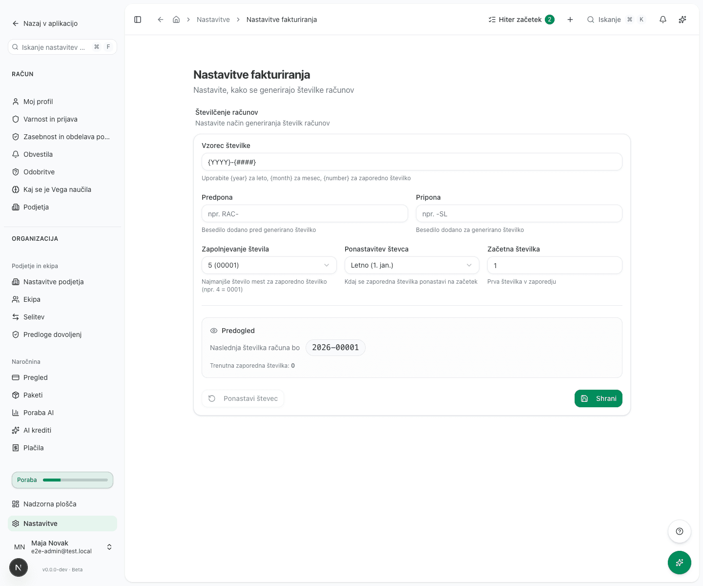Open the home breadcrumb icon
The image size is (703, 586).
[176, 20]
